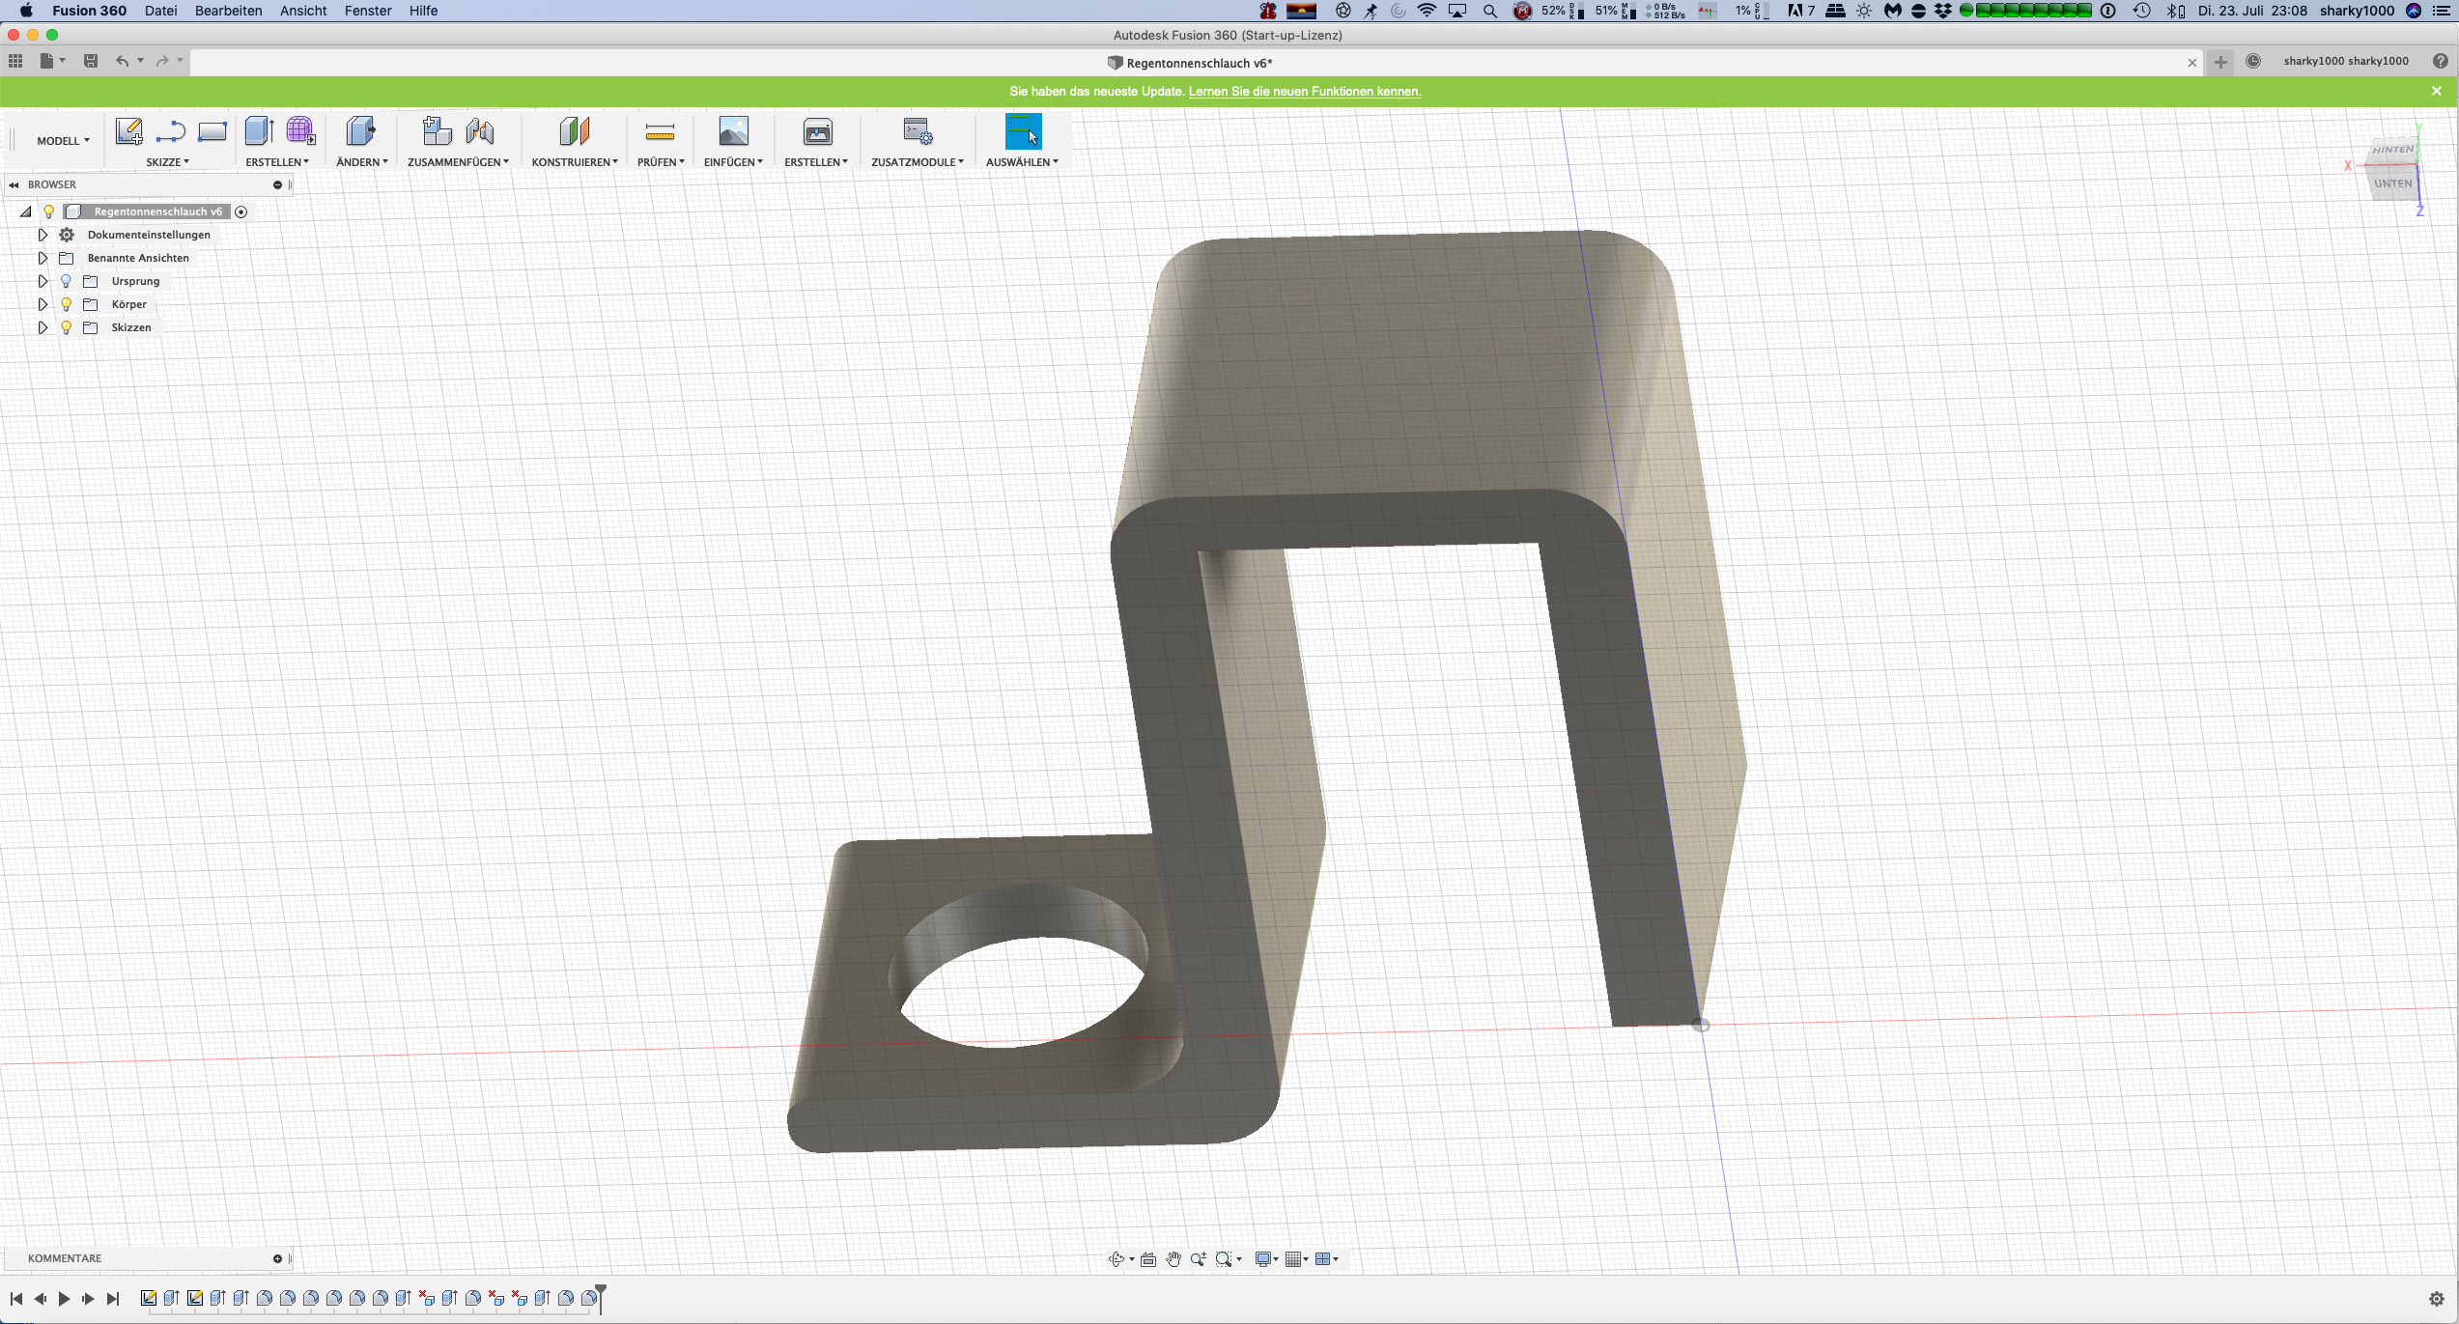Click the Insert image icon above EINFÜGEN
2459x1324 pixels.
tap(733, 130)
